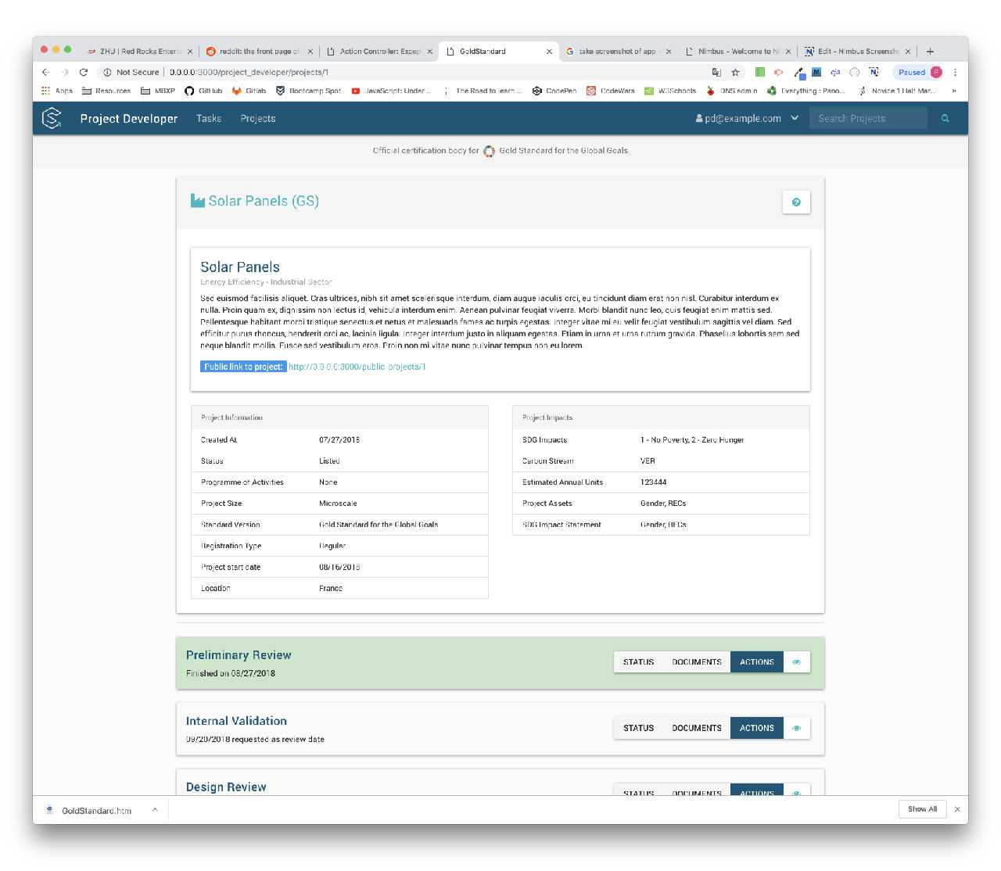Click STATUS on Internal Validation
1001x871 pixels.
638,728
